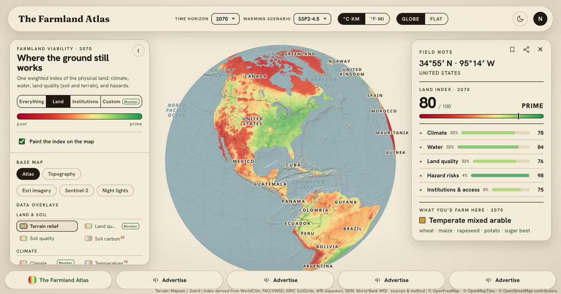Click the poor-to-prime legend gradient bar

pos(79,117)
